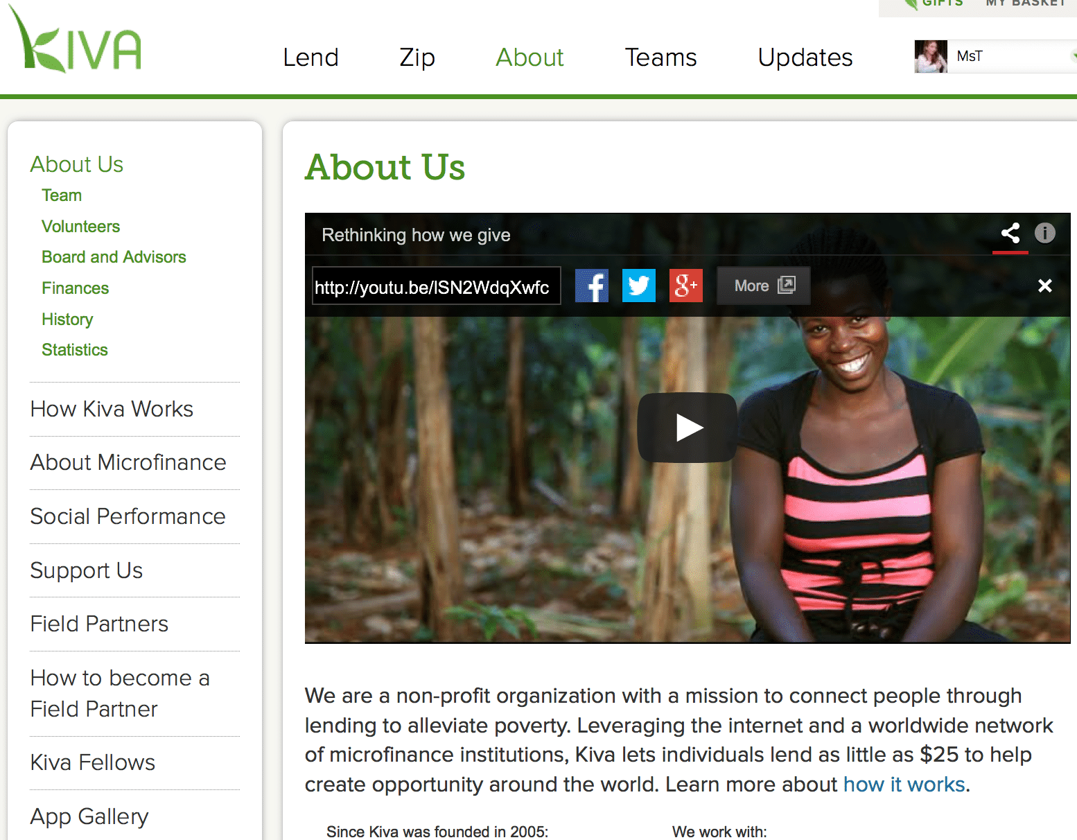Go to the Teams tab
This screenshot has height=840, width=1077.
click(x=660, y=58)
